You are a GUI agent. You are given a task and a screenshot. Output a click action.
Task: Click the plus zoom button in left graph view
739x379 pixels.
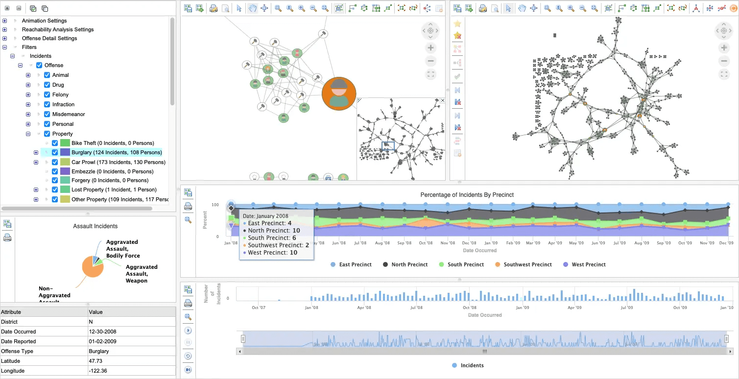click(430, 47)
